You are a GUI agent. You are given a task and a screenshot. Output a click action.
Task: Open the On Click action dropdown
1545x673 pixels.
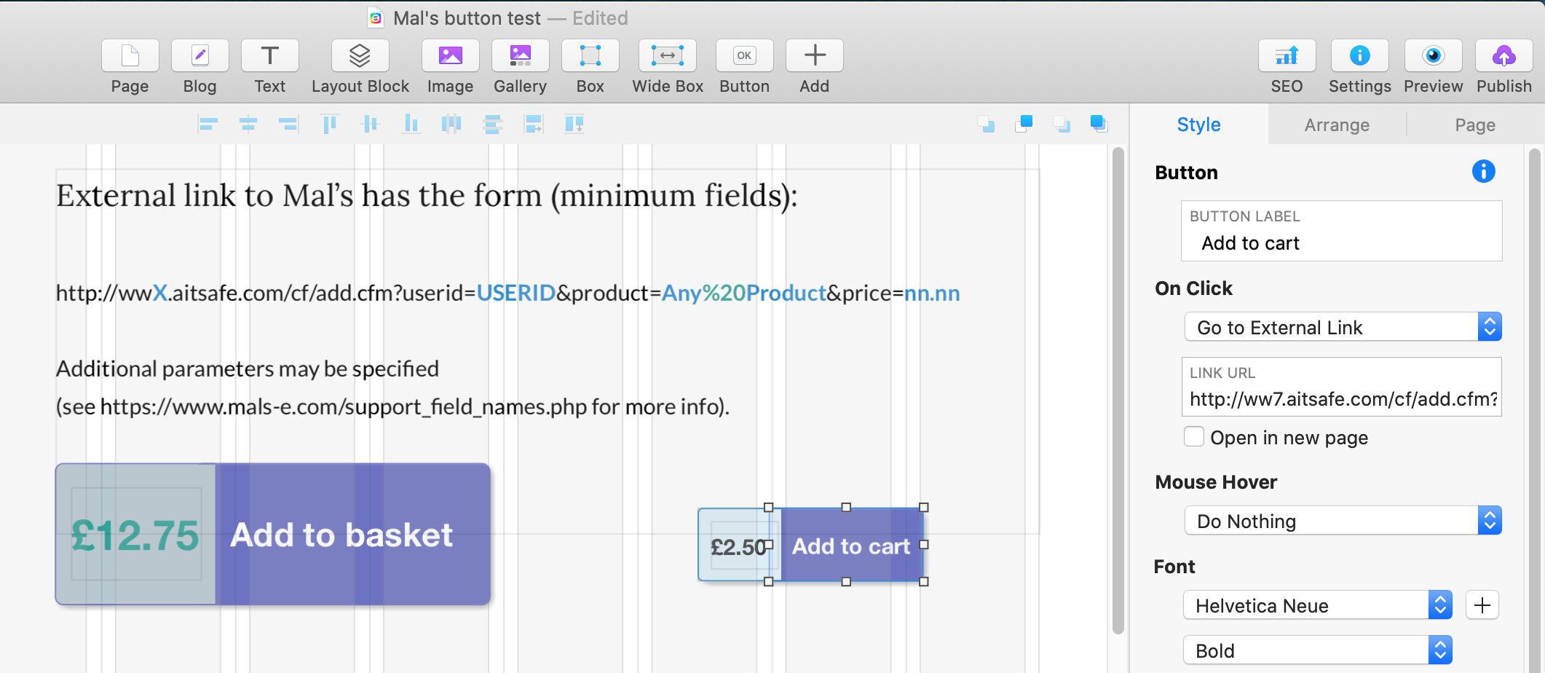[1343, 327]
